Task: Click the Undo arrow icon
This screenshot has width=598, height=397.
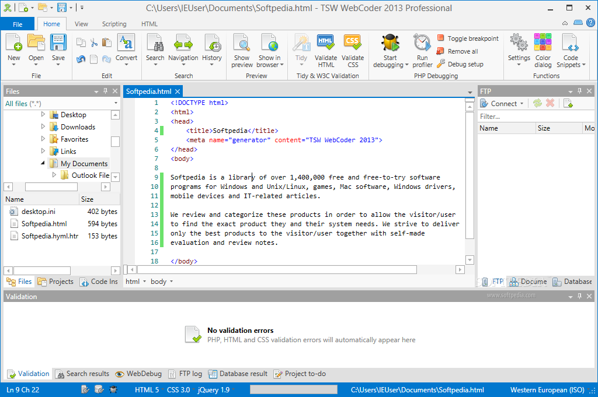Action: click(81, 59)
